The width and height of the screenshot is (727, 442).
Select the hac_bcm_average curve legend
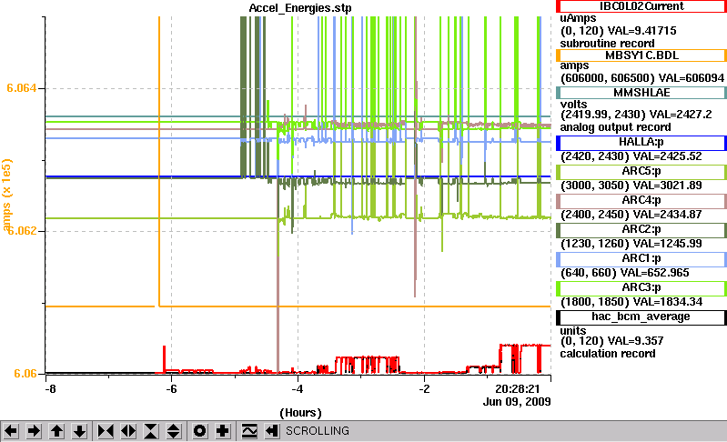[x=641, y=317]
